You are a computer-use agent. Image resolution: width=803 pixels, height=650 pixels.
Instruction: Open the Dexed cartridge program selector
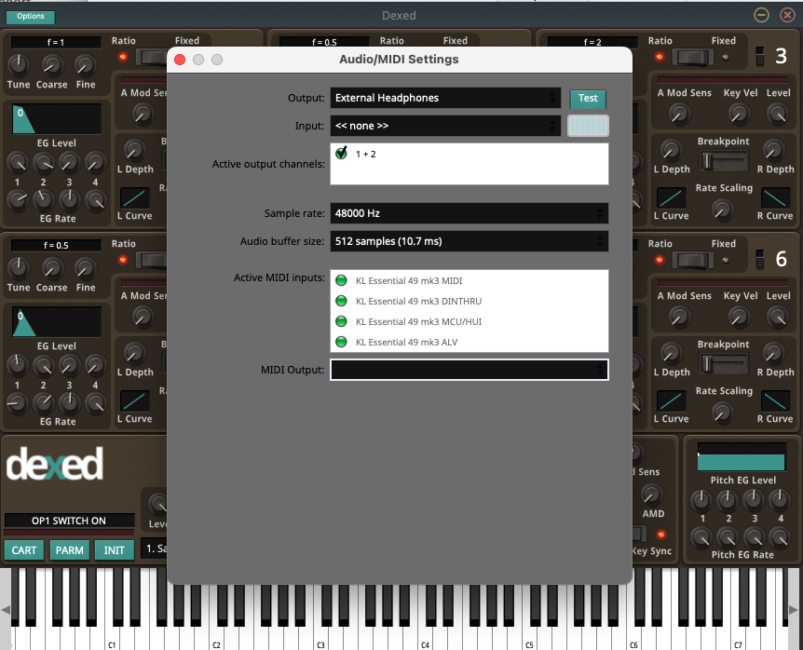pos(154,548)
